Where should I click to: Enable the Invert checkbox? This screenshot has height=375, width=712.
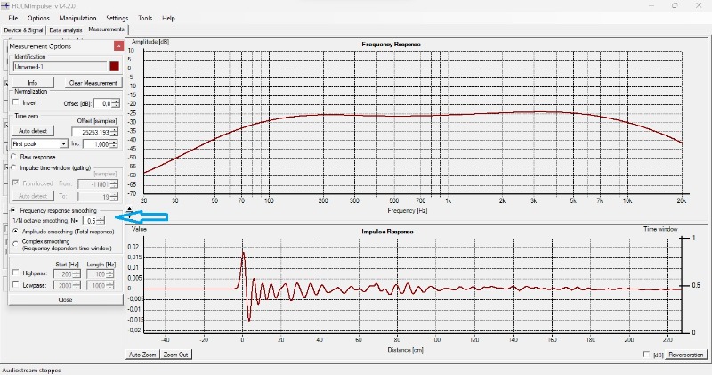tap(16, 102)
